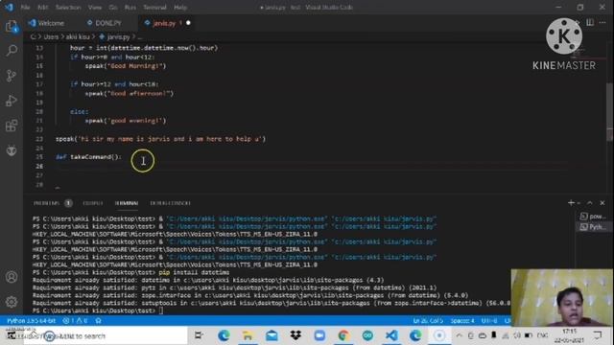Open the Go menu
Screen dimensions: 614x345
[113, 7]
